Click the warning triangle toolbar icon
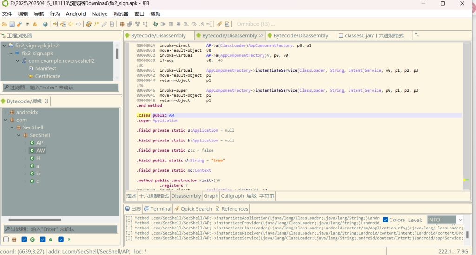Screen dimensions: 476x255 (35, 24)
